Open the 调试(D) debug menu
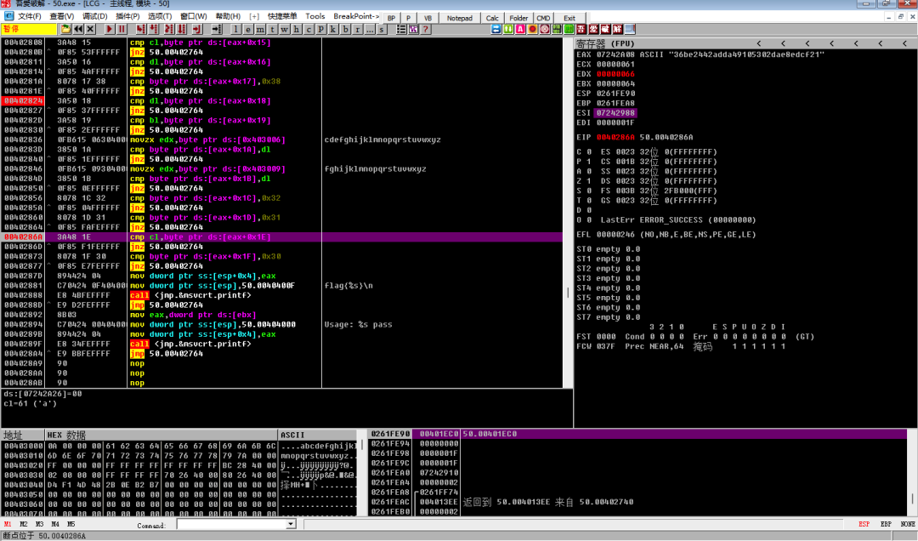This screenshot has height=541, width=918. pyautogui.click(x=94, y=16)
